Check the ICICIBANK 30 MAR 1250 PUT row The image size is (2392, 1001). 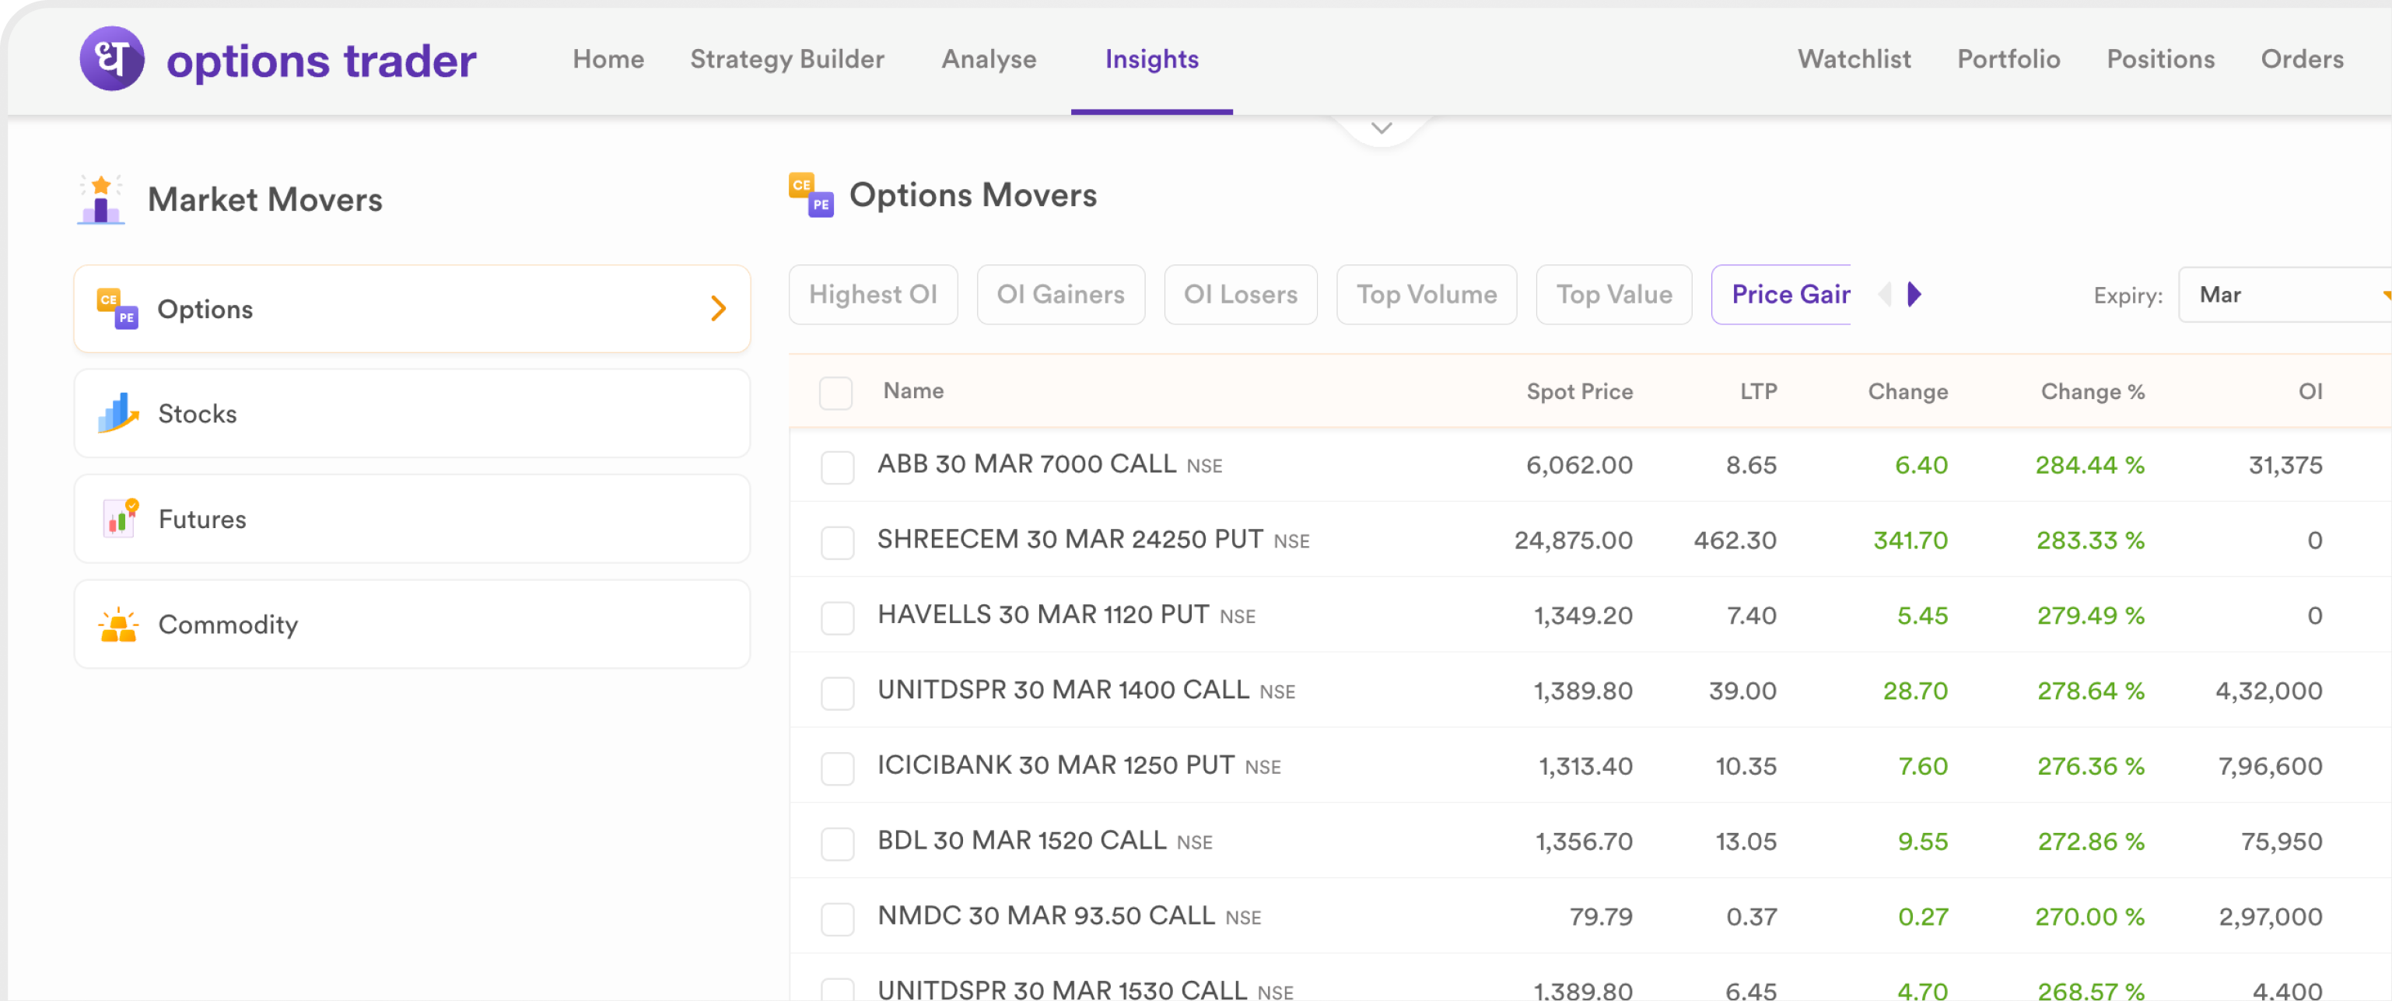point(837,767)
